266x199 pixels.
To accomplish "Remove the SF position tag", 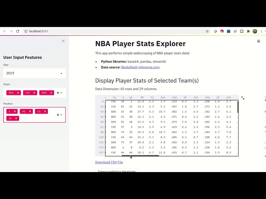I will (x=16, y=118).
